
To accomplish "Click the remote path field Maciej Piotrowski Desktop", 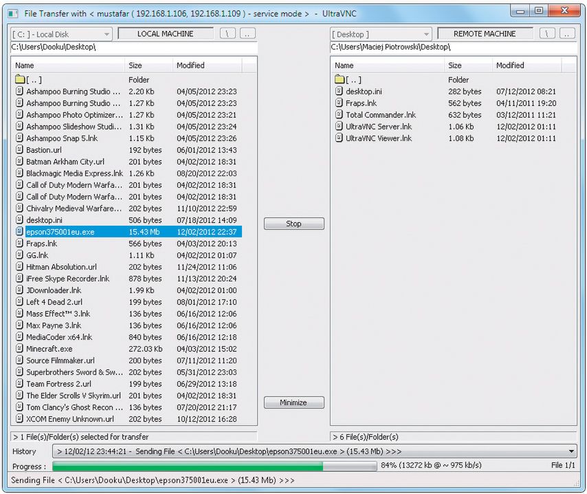I will (454, 47).
